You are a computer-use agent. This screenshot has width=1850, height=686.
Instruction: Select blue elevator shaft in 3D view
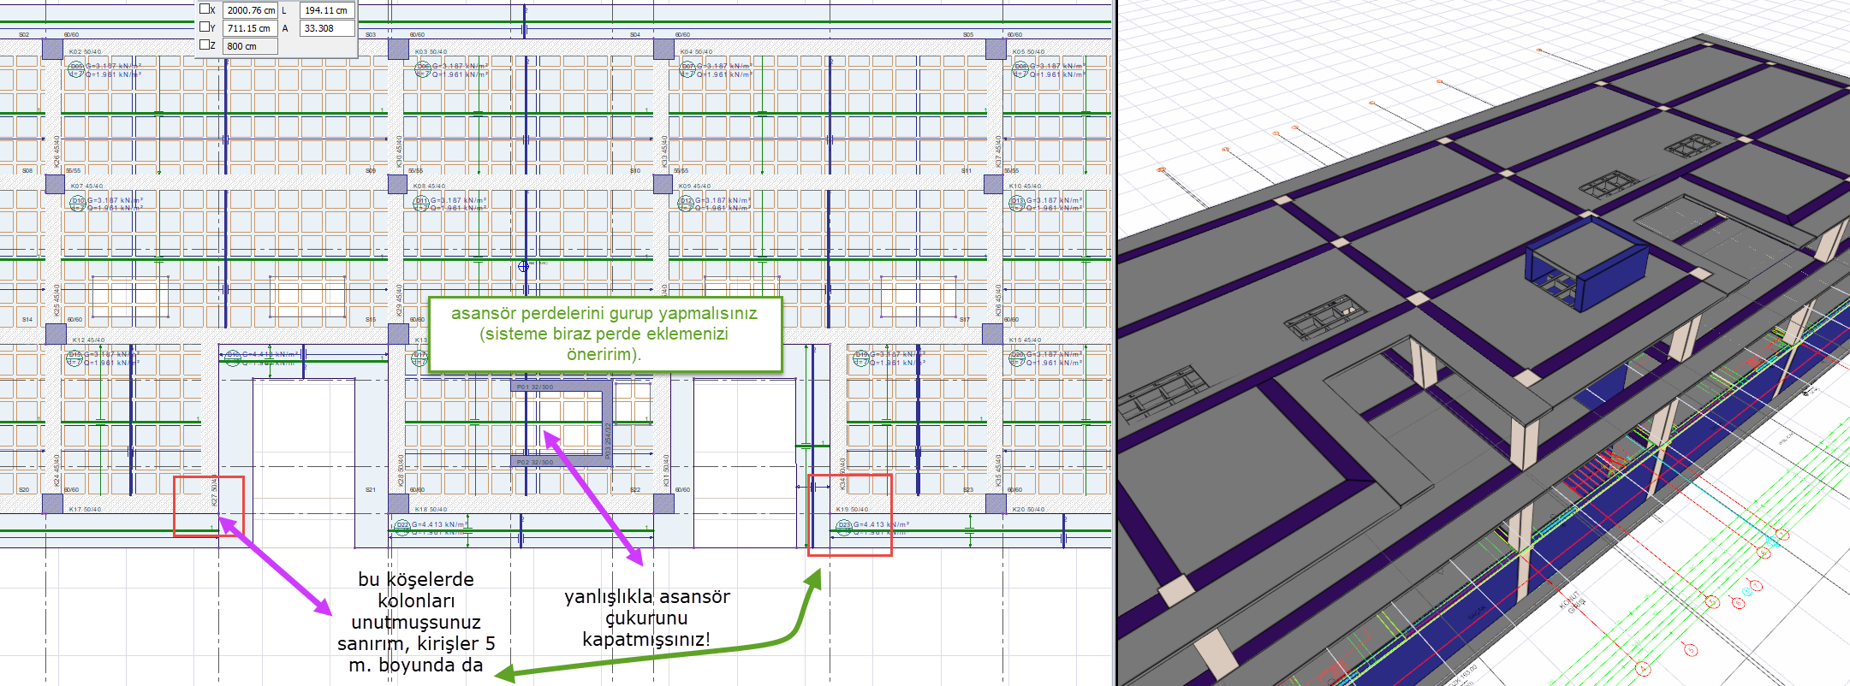coord(1586,263)
